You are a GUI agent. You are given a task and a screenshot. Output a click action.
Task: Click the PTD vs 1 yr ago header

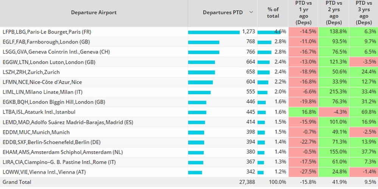point(303,13)
